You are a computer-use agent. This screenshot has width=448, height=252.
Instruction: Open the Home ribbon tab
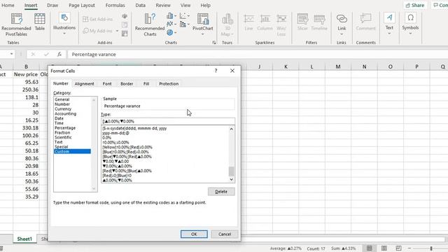pos(8,6)
